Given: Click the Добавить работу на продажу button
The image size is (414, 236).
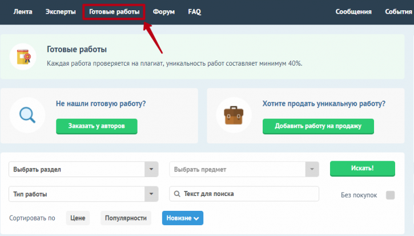Looking at the screenshot, I should [x=318, y=126].
